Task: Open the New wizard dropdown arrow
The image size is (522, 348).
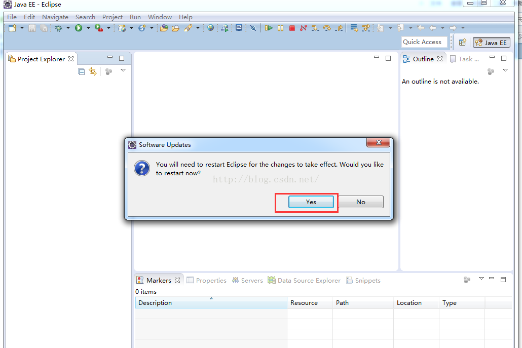Action: (22, 28)
